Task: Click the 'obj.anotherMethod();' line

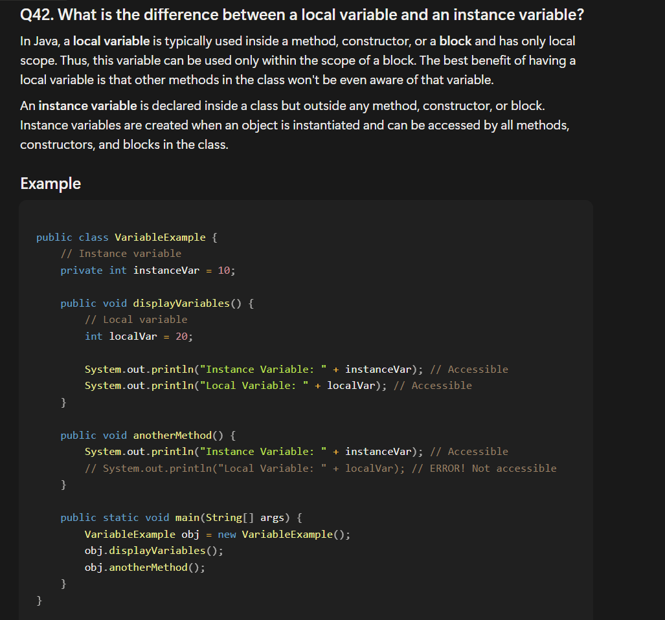Action: (x=144, y=568)
